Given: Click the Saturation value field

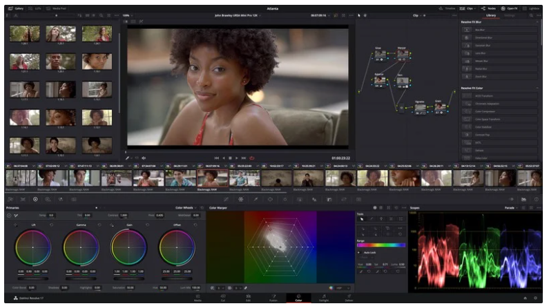Looking at the screenshot, I should 131,288.
